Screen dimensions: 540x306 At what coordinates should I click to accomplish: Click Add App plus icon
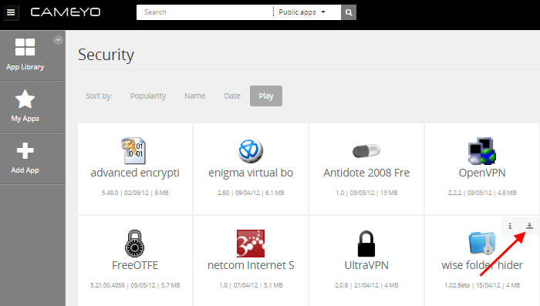click(25, 151)
